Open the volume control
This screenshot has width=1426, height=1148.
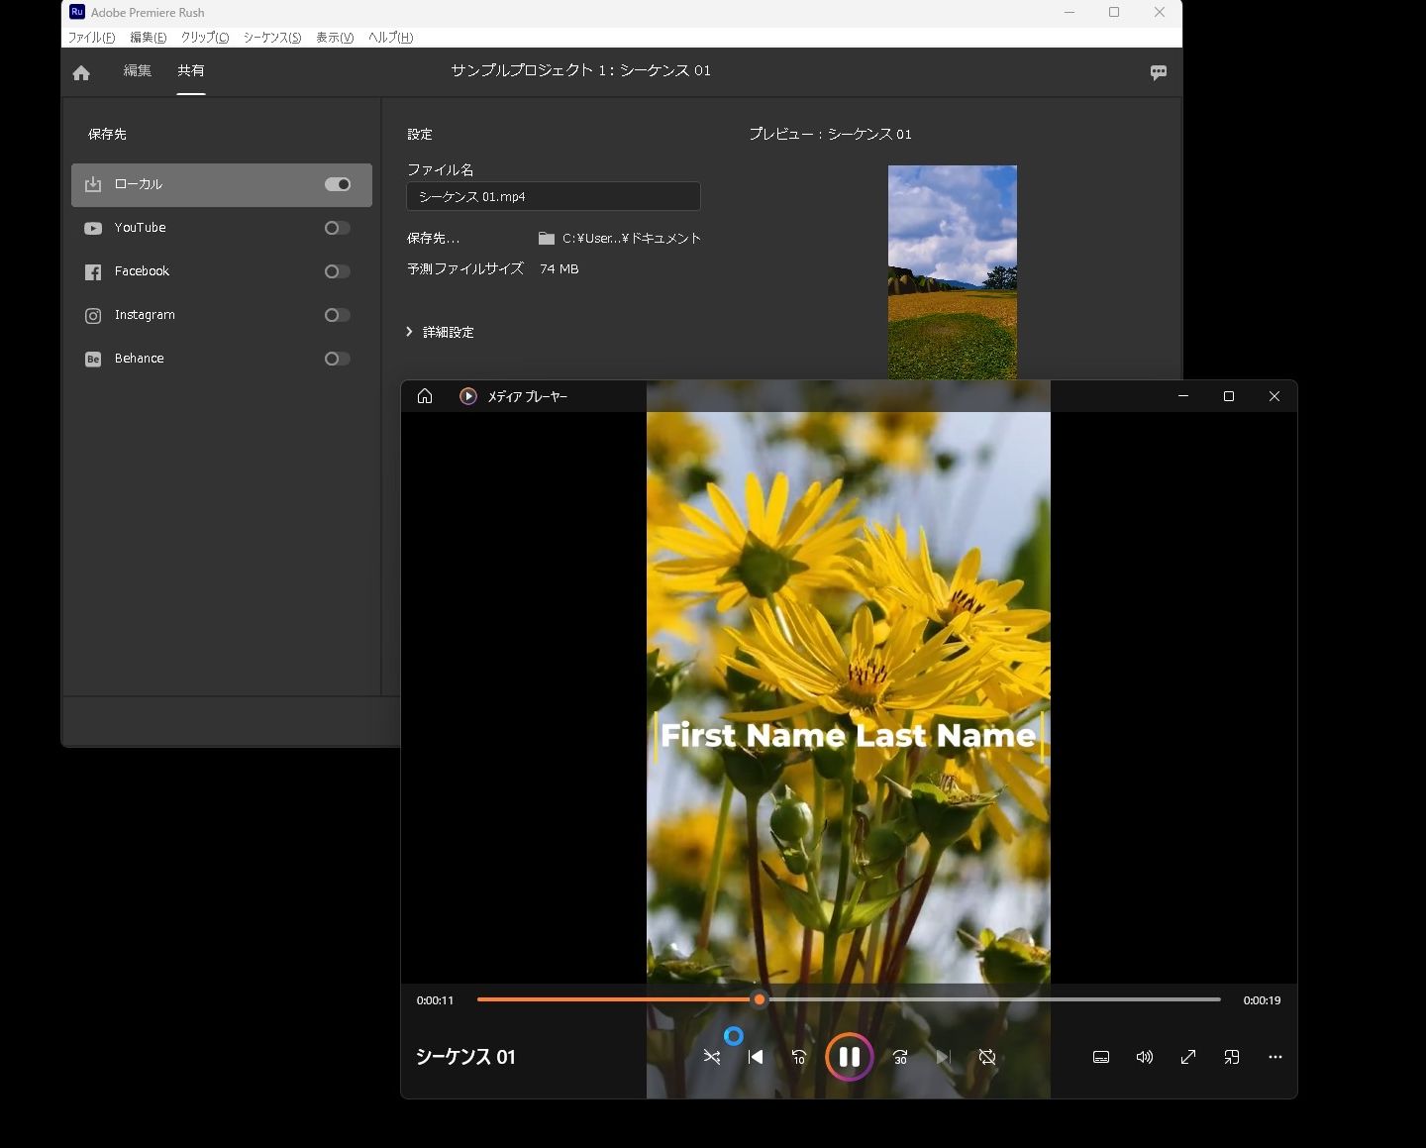click(1144, 1057)
